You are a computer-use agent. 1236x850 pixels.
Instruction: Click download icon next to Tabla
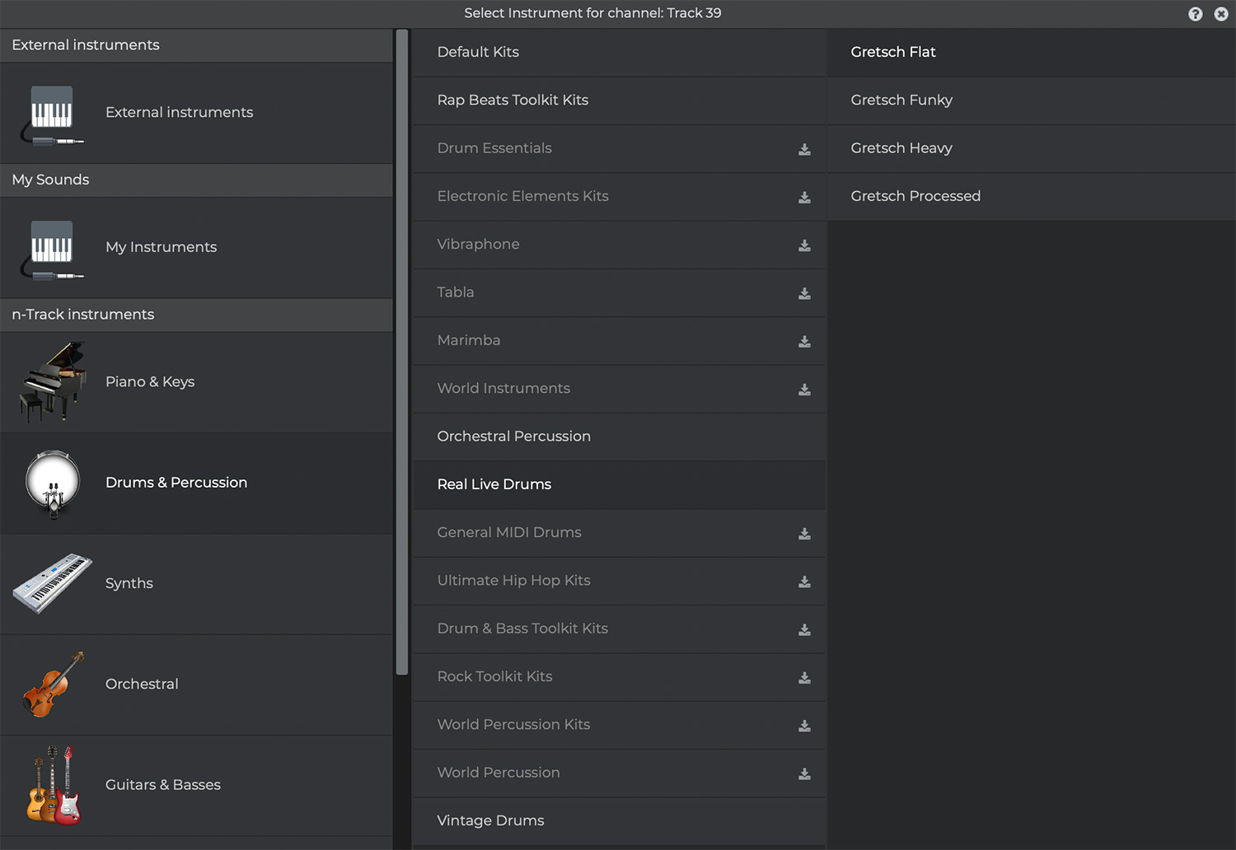coord(804,293)
